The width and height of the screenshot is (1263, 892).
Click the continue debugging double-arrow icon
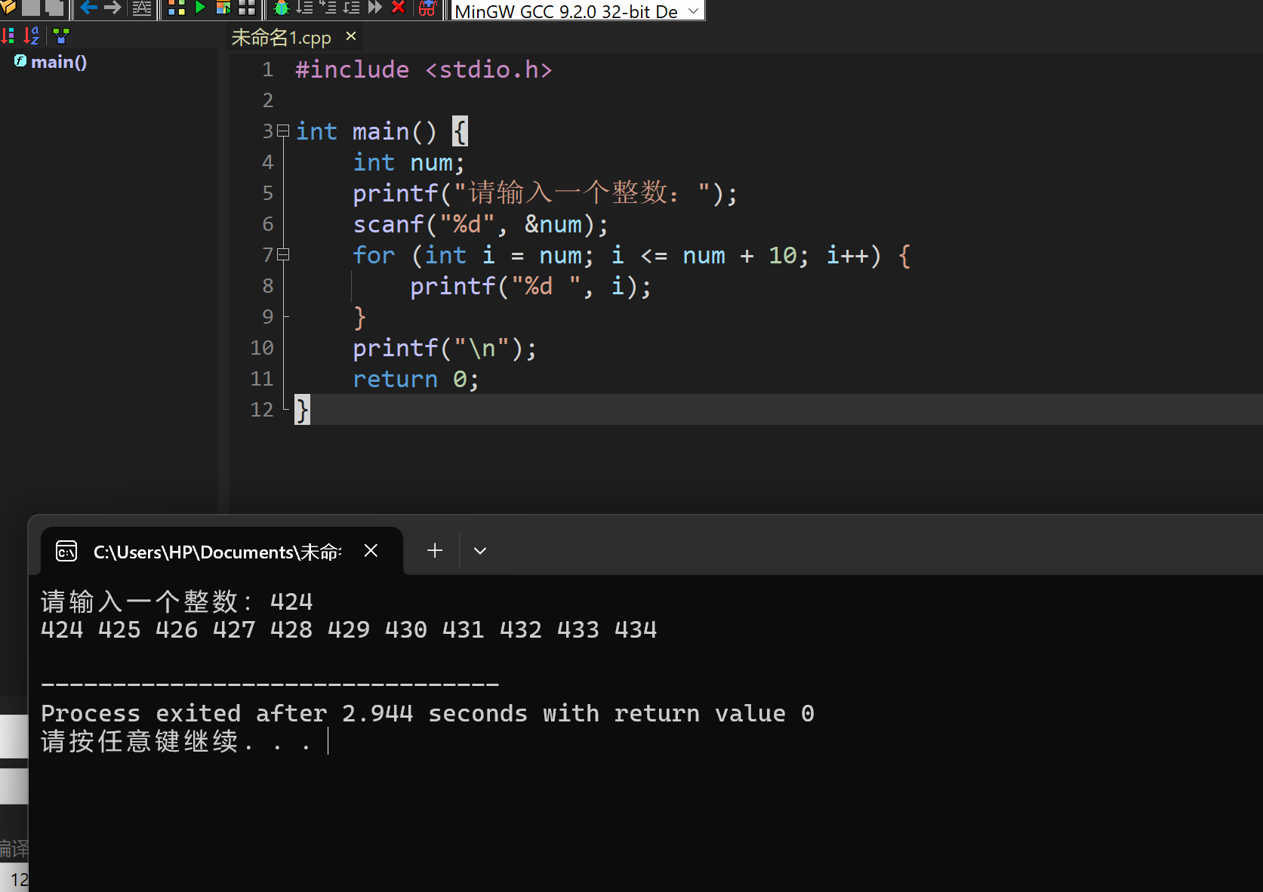375,8
